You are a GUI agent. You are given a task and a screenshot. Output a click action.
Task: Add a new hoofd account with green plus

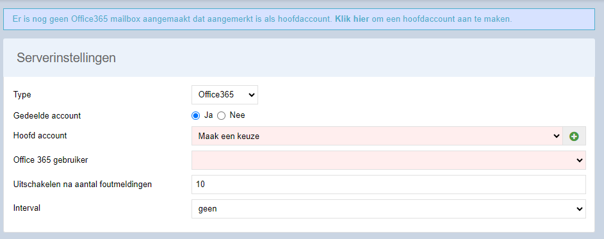tap(574, 136)
